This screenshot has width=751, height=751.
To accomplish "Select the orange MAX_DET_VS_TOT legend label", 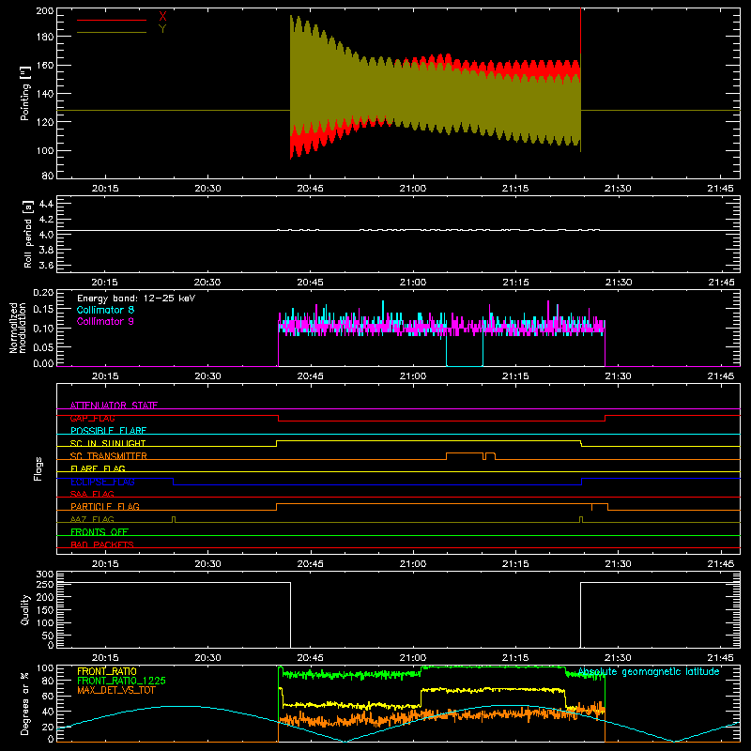I will click(116, 690).
